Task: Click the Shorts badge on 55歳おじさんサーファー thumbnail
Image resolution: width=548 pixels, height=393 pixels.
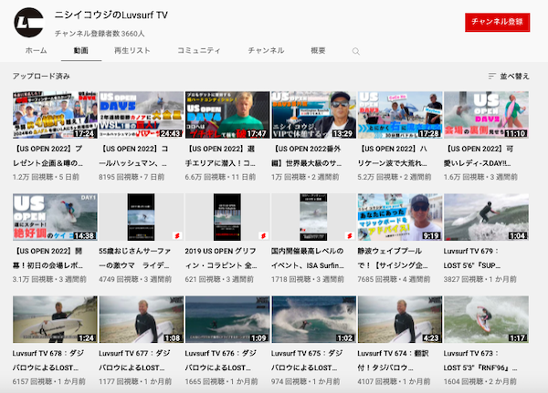Action: point(177,235)
